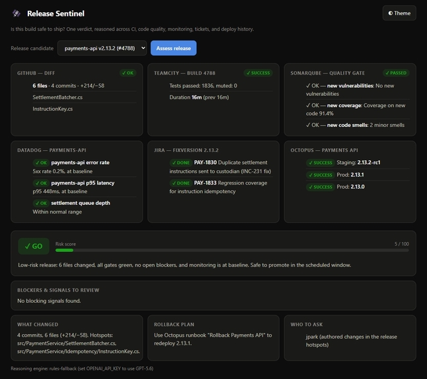The image size is (427, 379).
Task: Open the PAY-1833 ticket
Action: point(206,183)
